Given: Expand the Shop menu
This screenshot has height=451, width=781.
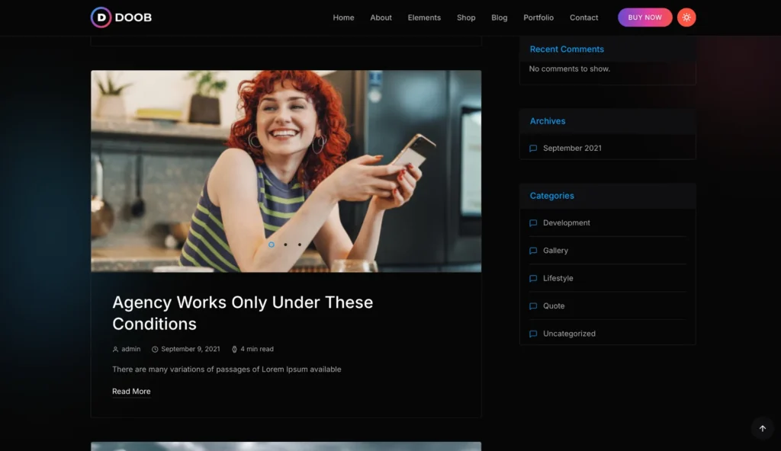Looking at the screenshot, I should click(466, 18).
